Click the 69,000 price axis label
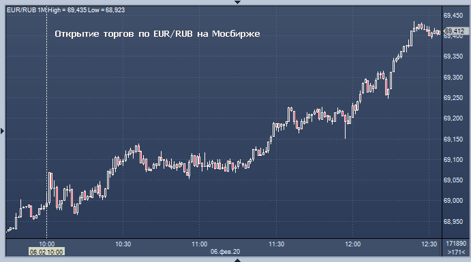Screen dimensions: 471x262 (453, 201)
